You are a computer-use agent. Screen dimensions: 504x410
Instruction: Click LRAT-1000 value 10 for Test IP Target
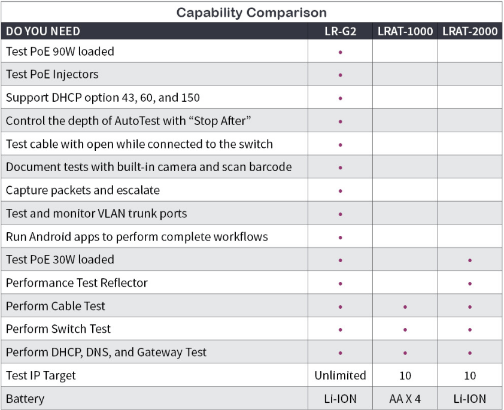pos(405,376)
